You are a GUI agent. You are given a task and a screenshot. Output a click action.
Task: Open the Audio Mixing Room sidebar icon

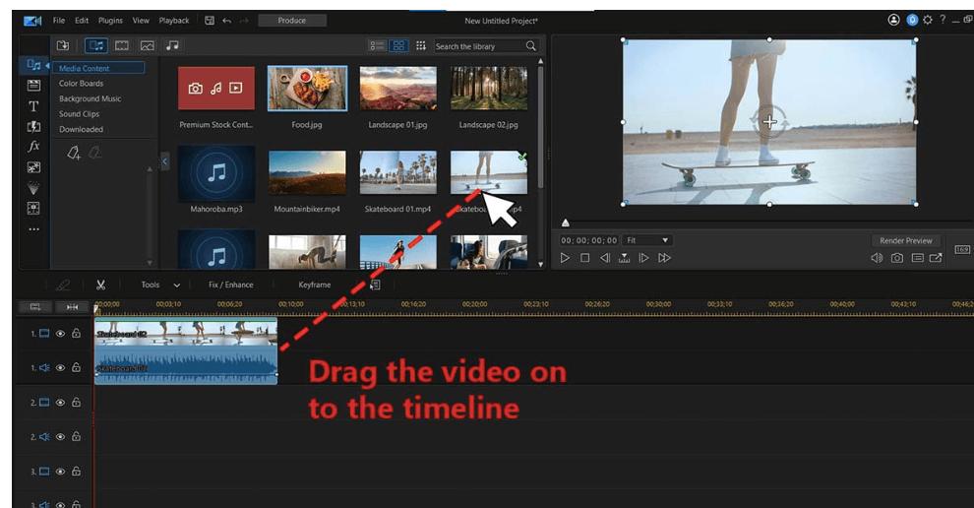[33, 209]
